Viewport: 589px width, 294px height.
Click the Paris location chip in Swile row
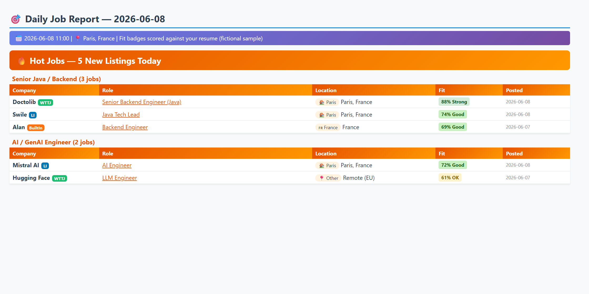pyautogui.click(x=327, y=115)
